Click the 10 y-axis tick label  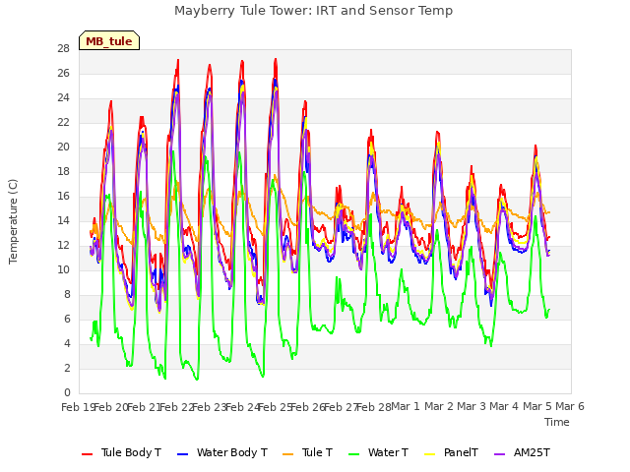pos(63,269)
